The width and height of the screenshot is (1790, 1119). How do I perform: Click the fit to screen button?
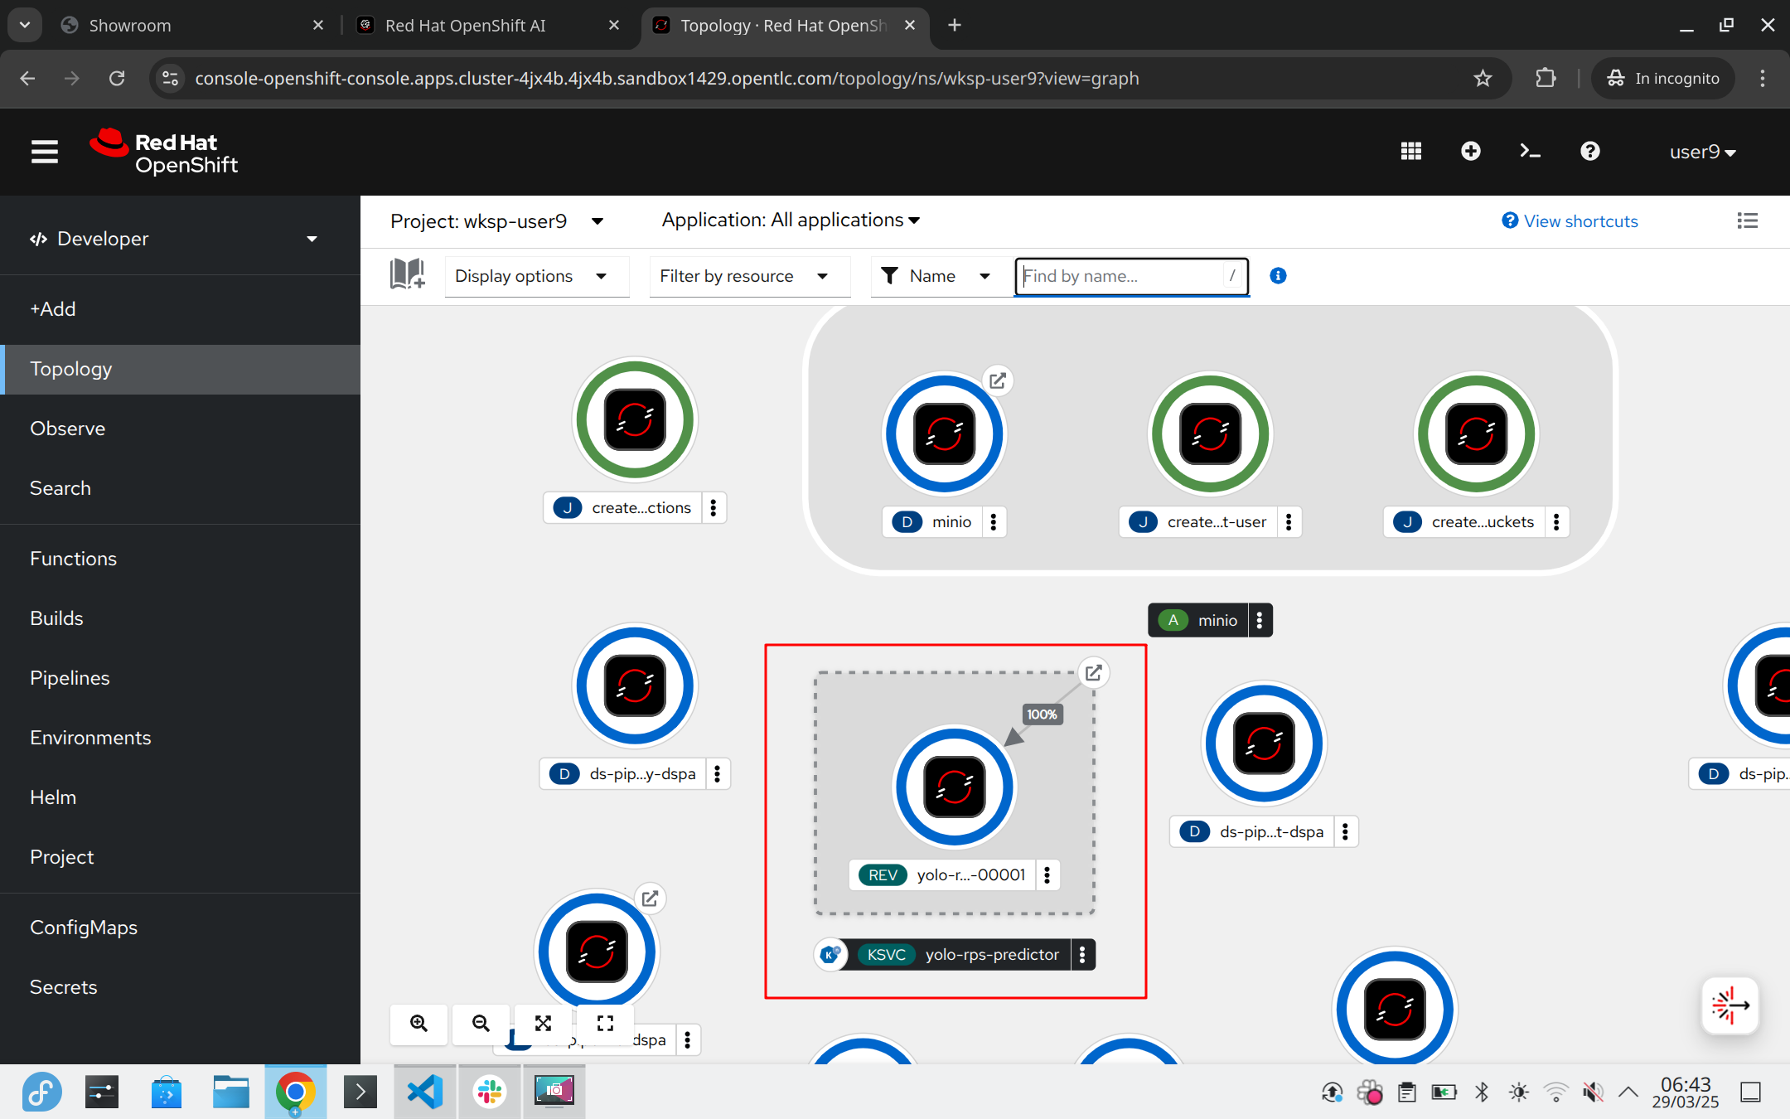[543, 1024]
